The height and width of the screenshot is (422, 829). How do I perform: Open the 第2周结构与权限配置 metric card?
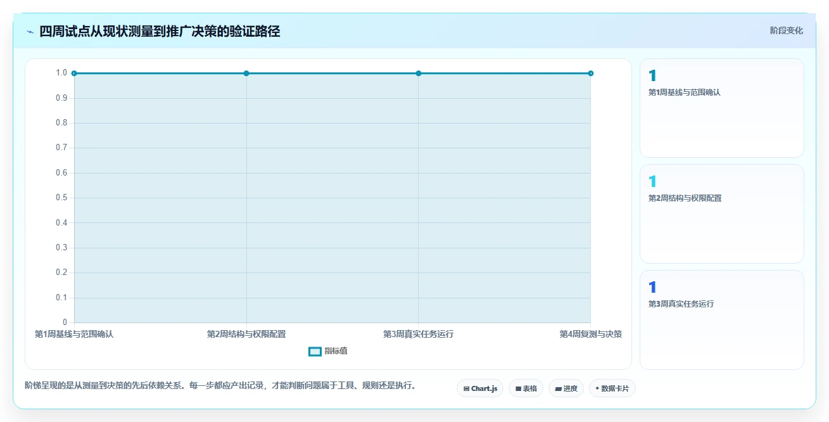(x=722, y=214)
